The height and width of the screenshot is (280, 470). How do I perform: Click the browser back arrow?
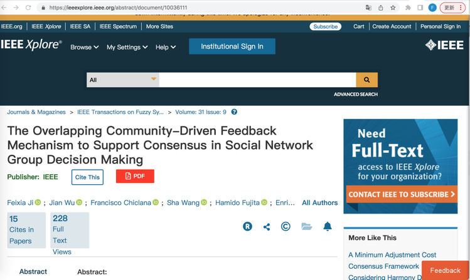tap(4, 8)
